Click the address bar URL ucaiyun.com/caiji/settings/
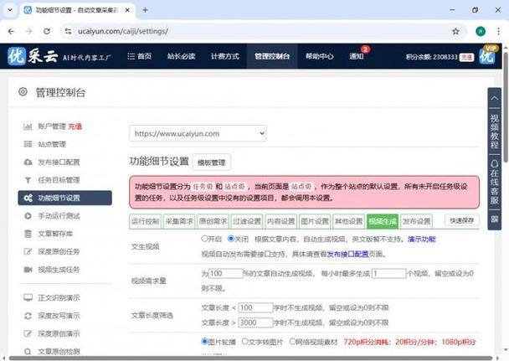The image size is (509, 361). [x=123, y=32]
